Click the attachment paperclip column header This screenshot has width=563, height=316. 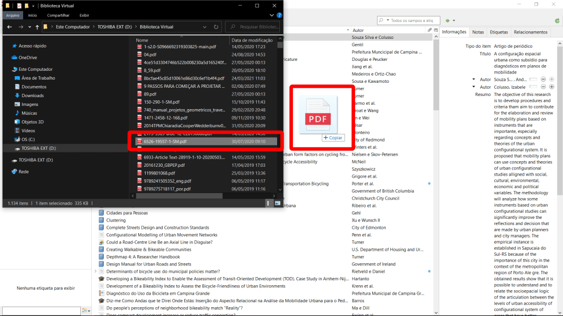pos(429,30)
